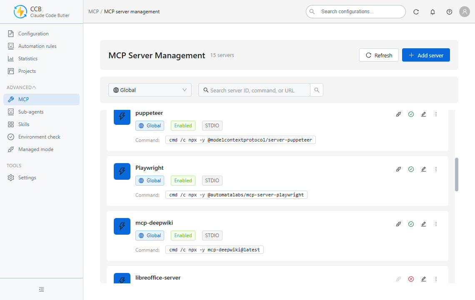Image resolution: width=475 pixels, height=300 pixels.
Task: Open mcp-deepwiki more options menu
Action: [436, 224]
